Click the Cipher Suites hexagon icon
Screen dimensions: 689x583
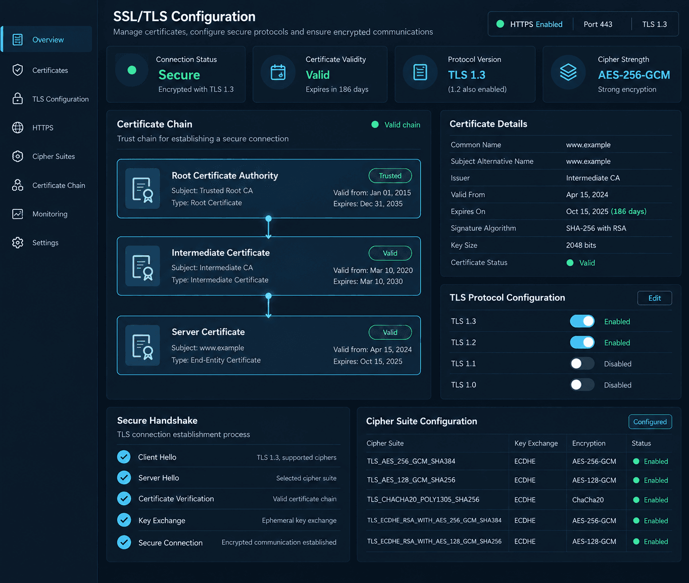(x=18, y=156)
